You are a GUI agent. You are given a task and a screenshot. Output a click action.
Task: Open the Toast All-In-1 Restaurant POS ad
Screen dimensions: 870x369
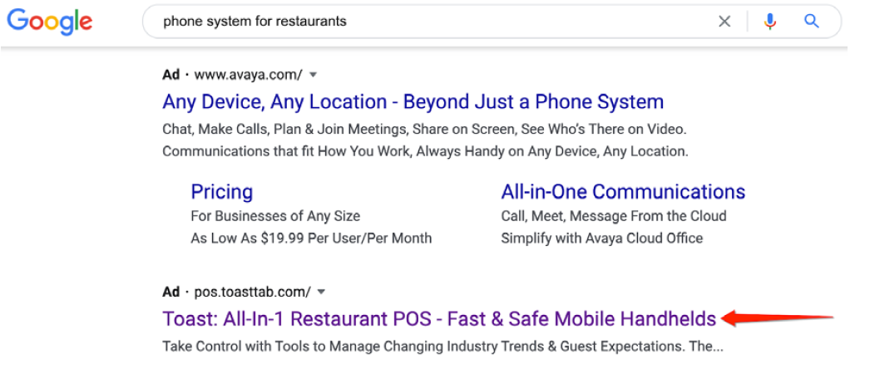point(439,319)
